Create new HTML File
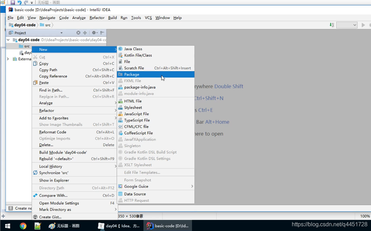371x231 pixels. [x=156, y=101]
